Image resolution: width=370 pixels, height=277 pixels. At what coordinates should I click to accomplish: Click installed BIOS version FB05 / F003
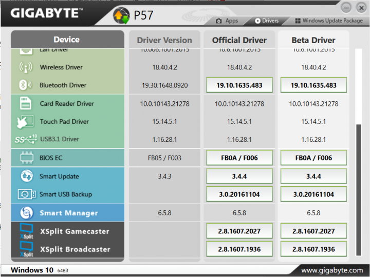(164, 158)
